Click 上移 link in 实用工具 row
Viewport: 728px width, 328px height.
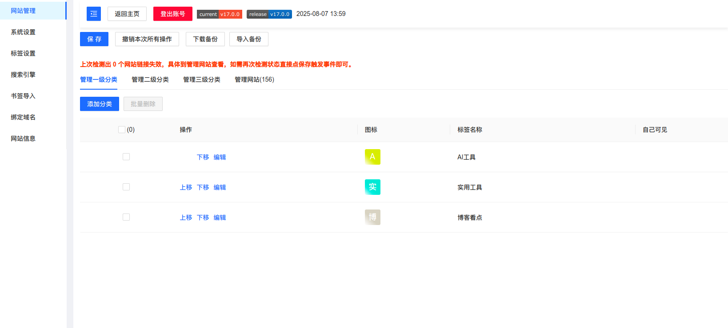pos(186,187)
